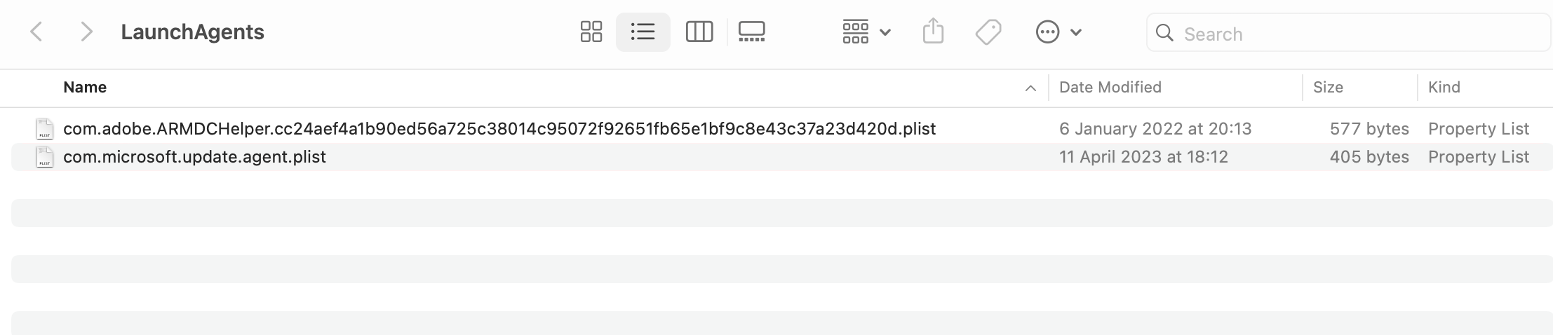Sort files by Size column
Viewport: 1553px width, 335px height.
[1327, 88]
